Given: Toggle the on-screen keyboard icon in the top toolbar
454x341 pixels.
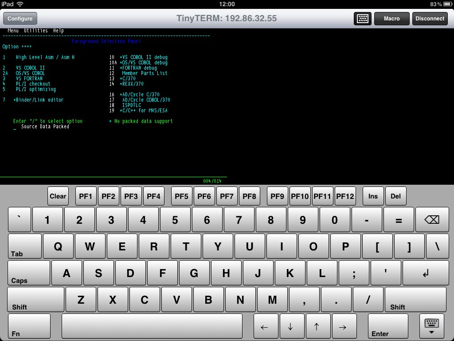Looking at the screenshot, I should [x=362, y=18].
